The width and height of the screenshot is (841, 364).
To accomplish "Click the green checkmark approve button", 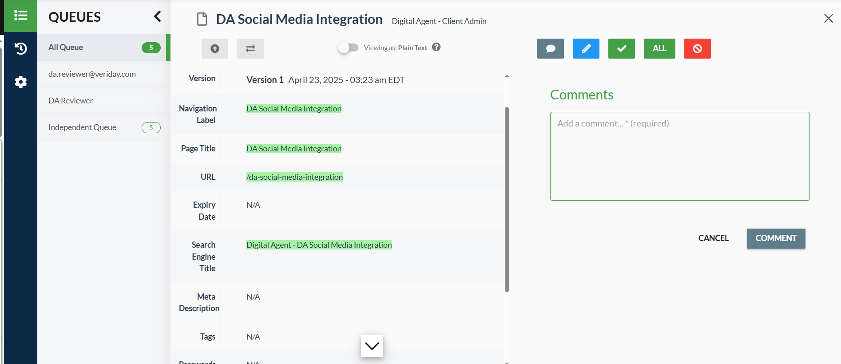I will [x=622, y=48].
